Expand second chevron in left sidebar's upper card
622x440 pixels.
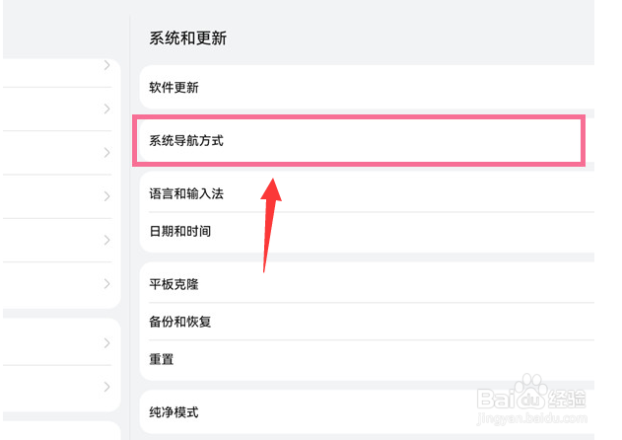[106, 109]
